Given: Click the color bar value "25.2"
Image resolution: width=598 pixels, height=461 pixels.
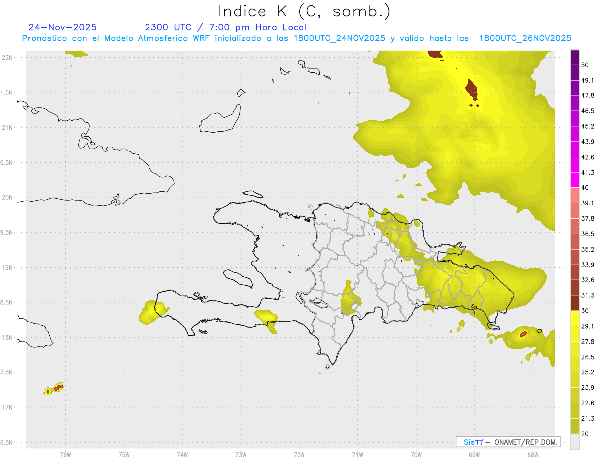Looking at the screenshot, I should point(588,372).
